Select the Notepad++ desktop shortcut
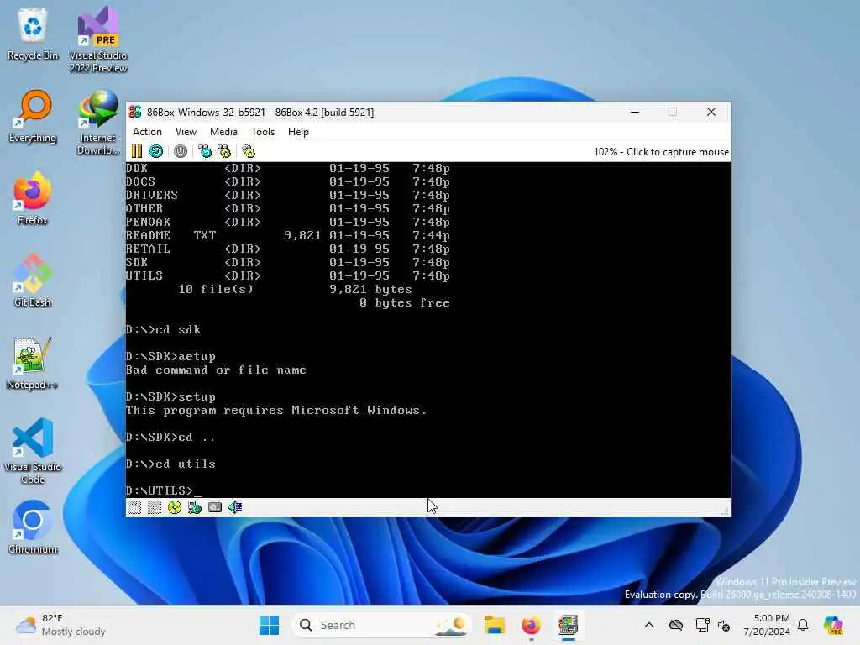 pyautogui.click(x=33, y=363)
